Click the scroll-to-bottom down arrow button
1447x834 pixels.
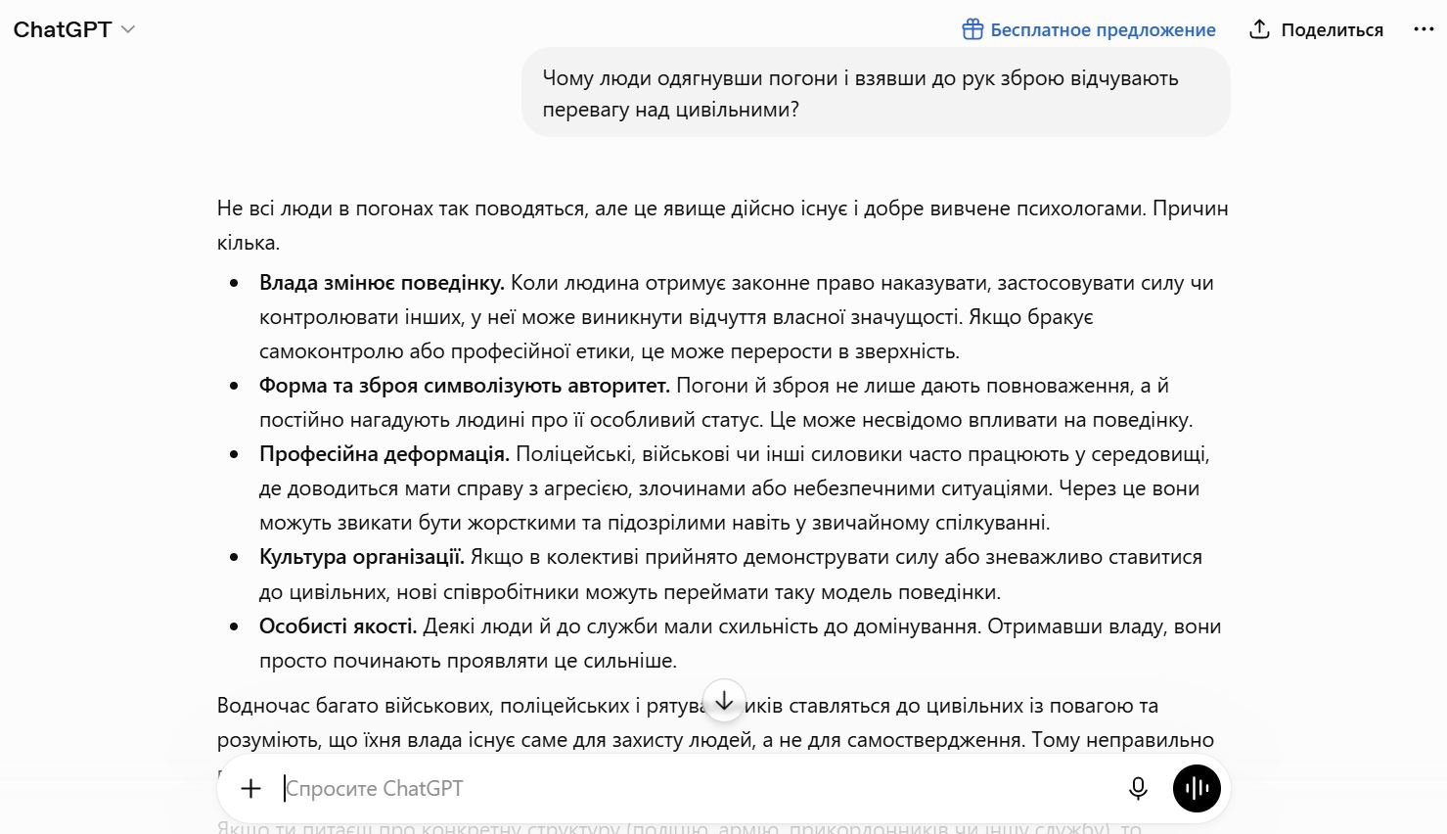[x=724, y=701]
